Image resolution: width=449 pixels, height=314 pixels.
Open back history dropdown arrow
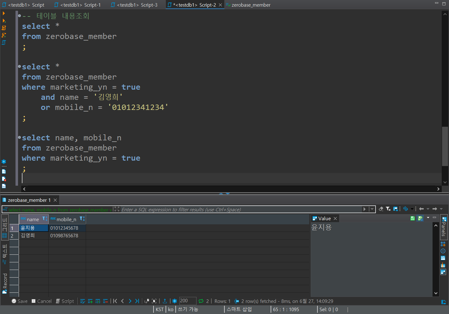428,209
